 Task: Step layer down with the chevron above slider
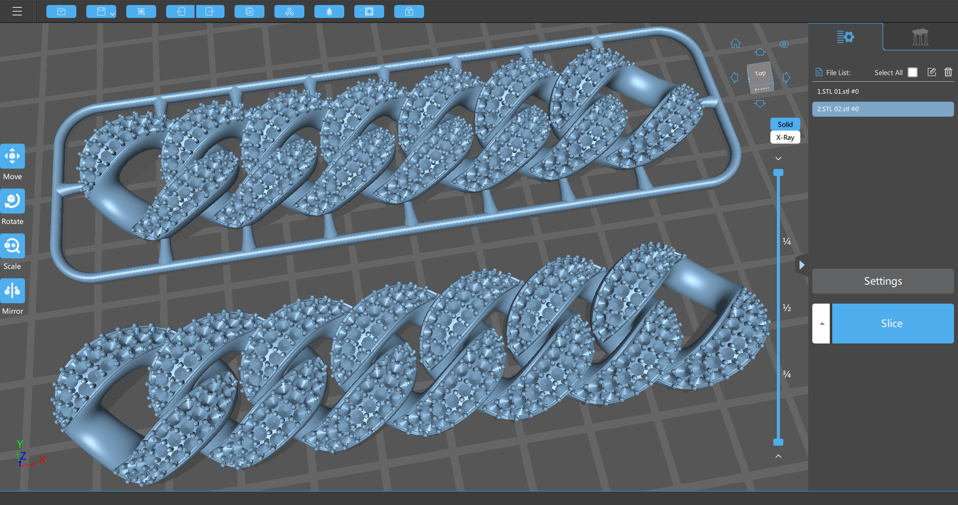[778, 159]
